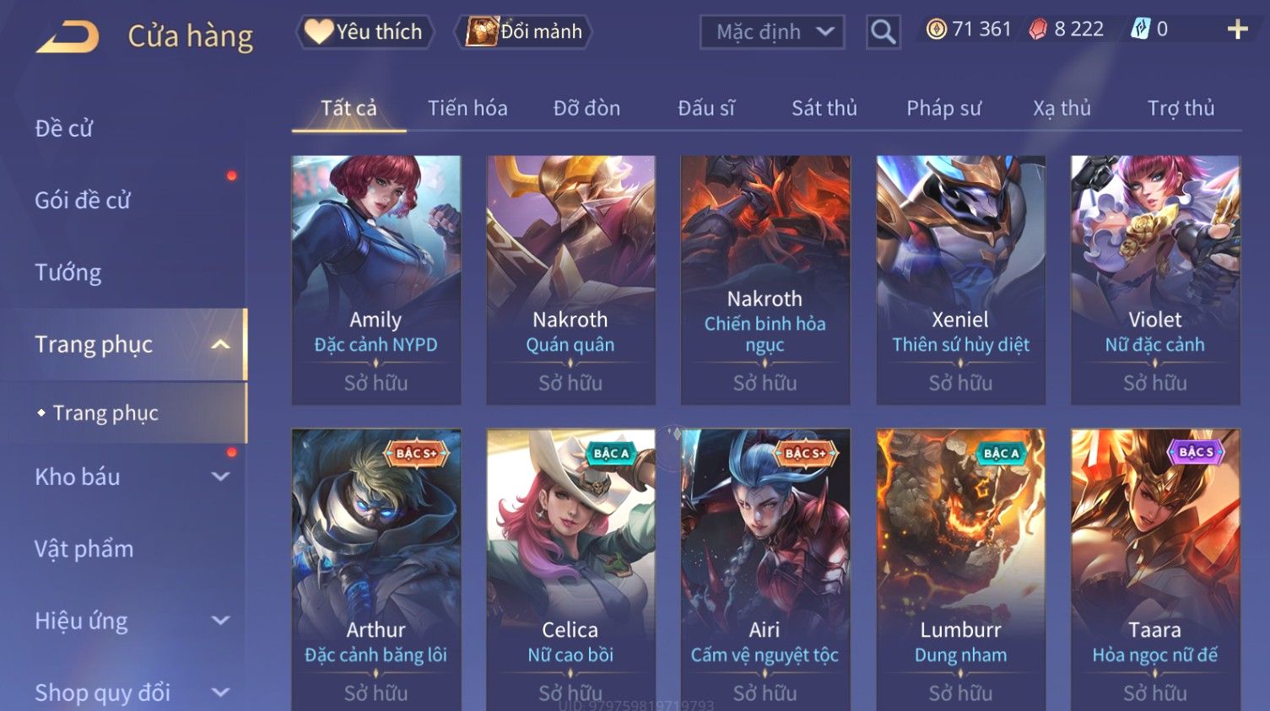Select Taara Hỏa ngọc nữ đế skin
The image size is (1270, 711).
tap(1155, 570)
